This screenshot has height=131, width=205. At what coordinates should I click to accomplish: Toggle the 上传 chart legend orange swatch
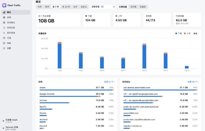[x=185, y=33]
